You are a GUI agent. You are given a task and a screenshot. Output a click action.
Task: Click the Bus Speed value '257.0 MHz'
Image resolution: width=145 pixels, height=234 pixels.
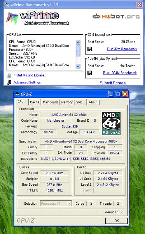click(54, 185)
